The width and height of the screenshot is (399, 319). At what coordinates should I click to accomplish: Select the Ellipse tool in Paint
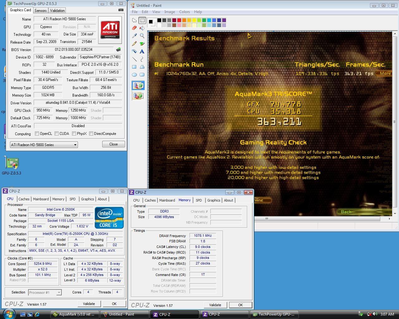click(134, 75)
